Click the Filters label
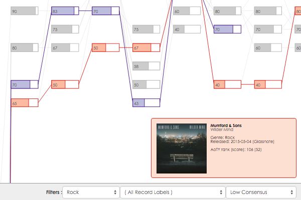Image resolution: width=301 pixels, height=200 pixels. (54, 192)
